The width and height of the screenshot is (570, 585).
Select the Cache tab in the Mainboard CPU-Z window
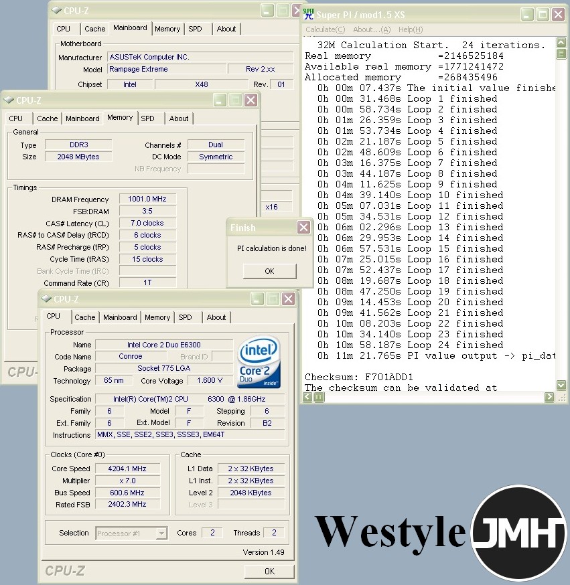(95, 29)
